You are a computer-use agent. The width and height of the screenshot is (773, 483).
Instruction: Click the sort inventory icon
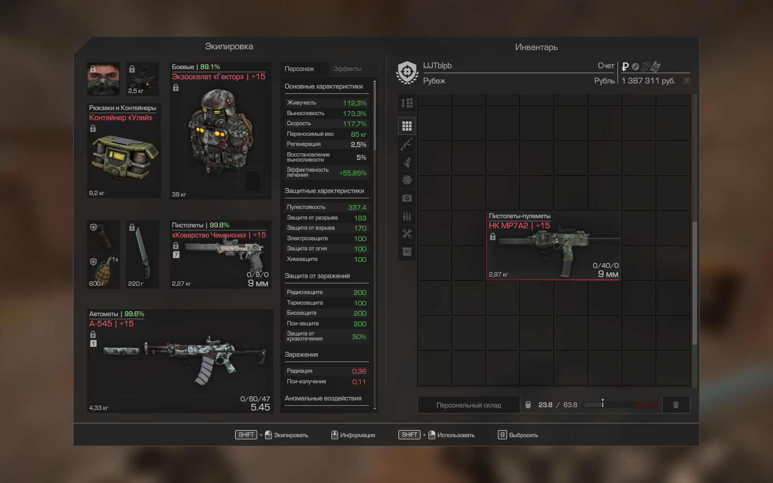coord(407,103)
